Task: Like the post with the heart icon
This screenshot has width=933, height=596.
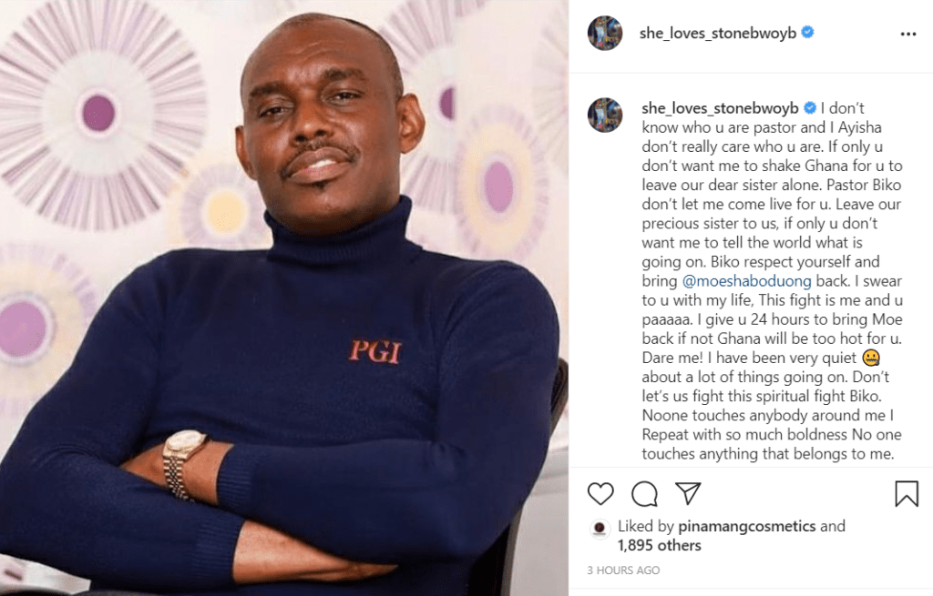Action: click(600, 494)
